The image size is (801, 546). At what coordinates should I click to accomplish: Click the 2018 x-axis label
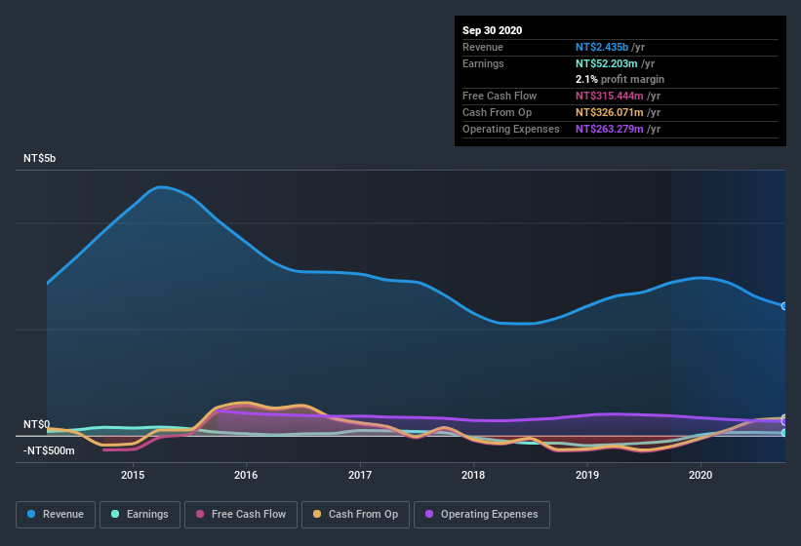(x=473, y=475)
